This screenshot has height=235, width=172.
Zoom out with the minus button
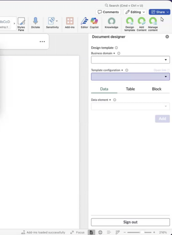pyautogui.click(x=125, y=232)
